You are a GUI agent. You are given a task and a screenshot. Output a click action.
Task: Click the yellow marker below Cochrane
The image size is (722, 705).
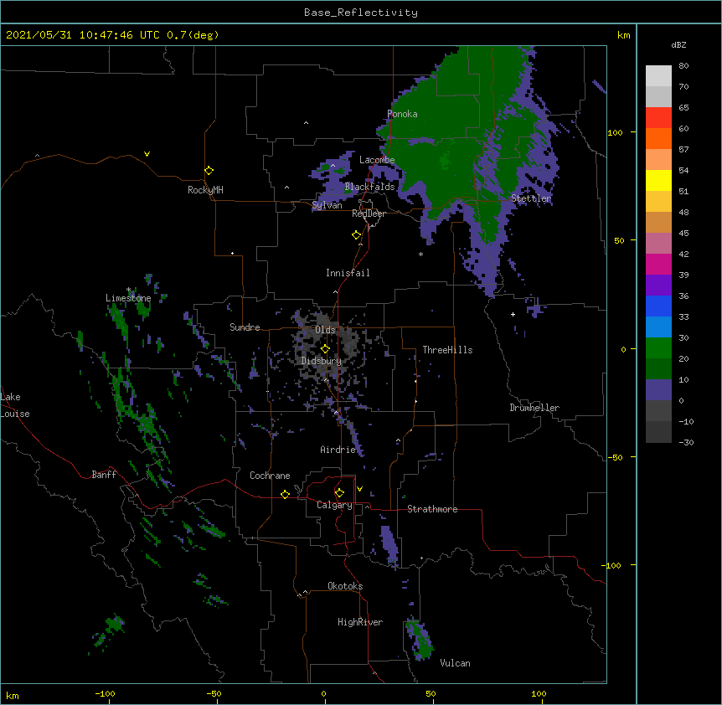point(285,494)
